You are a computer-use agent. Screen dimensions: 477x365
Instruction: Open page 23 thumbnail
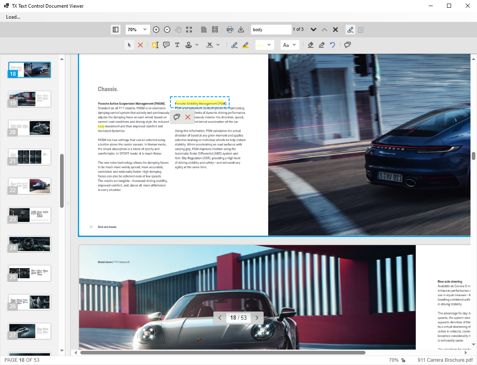tap(30, 215)
